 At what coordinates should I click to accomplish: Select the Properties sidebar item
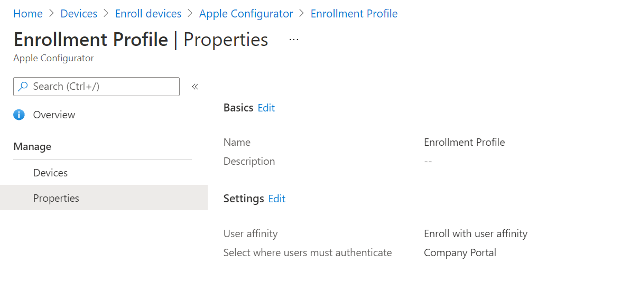coord(104,198)
